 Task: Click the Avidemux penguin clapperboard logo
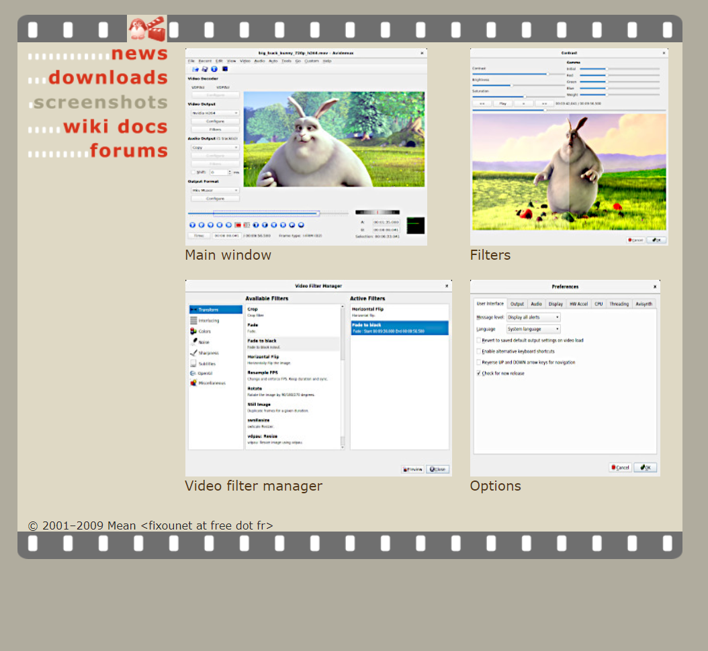[x=146, y=28]
